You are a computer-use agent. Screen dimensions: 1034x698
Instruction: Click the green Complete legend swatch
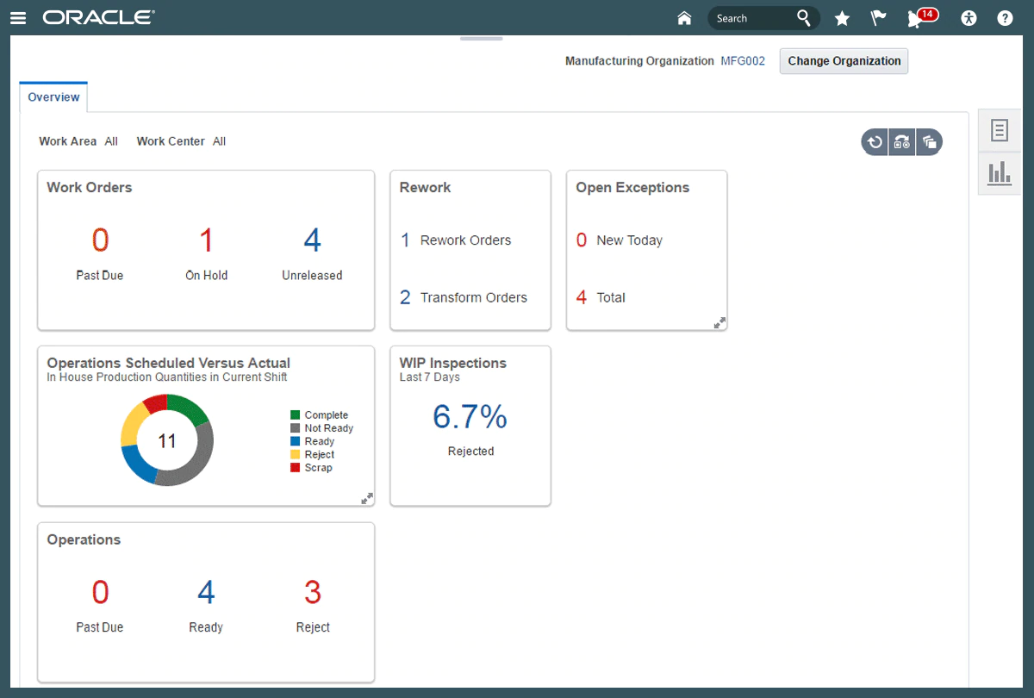point(296,415)
